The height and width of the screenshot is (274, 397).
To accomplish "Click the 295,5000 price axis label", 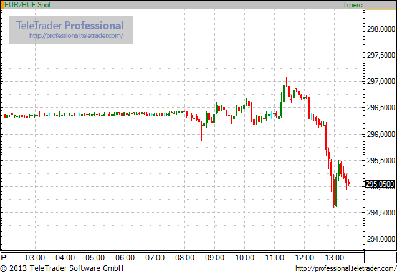I will pyautogui.click(x=381, y=161).
